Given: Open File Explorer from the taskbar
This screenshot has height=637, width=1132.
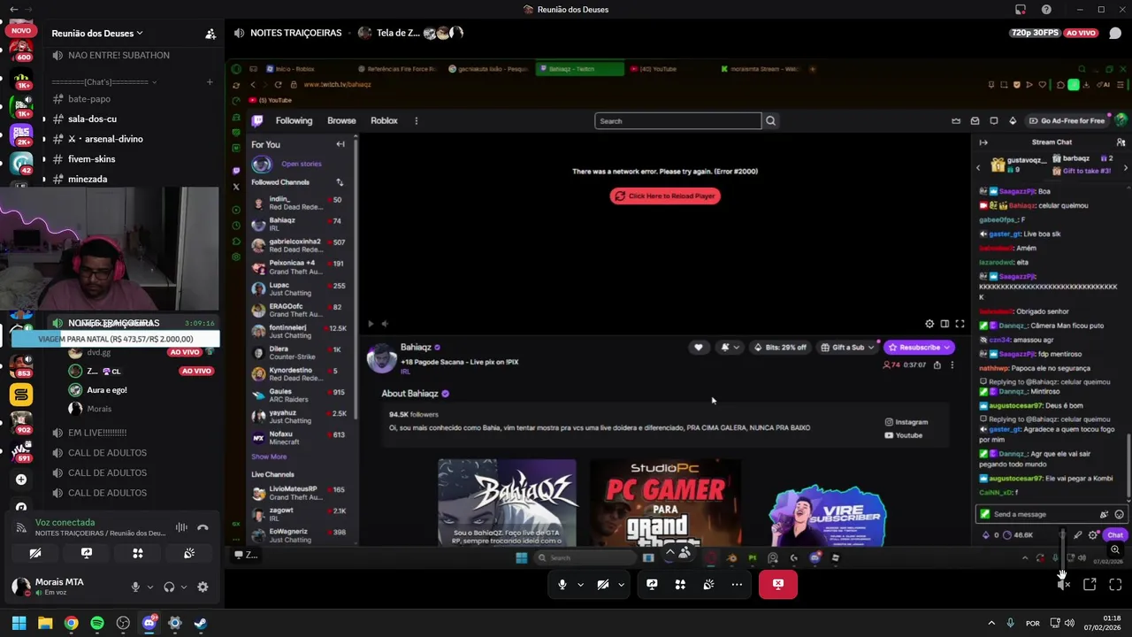Looking at the screenshot, I should tap(45, 623).
